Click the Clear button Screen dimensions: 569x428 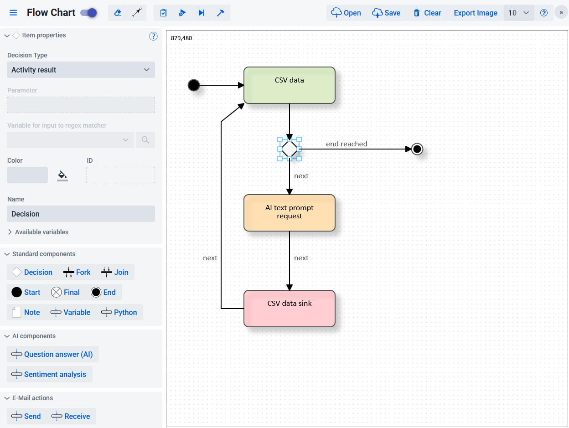click(427, 13)
